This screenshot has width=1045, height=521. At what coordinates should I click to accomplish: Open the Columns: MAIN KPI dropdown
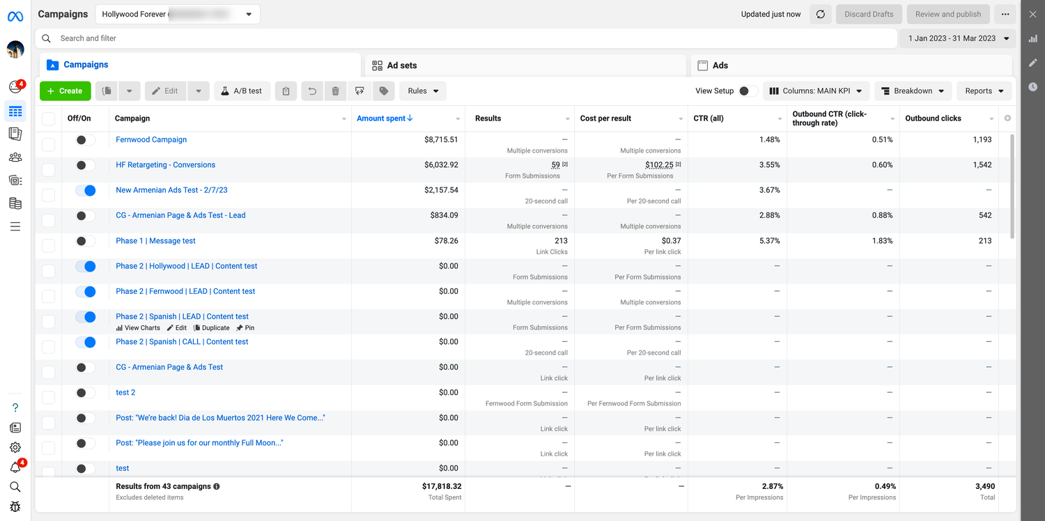(x=816, y=91)
